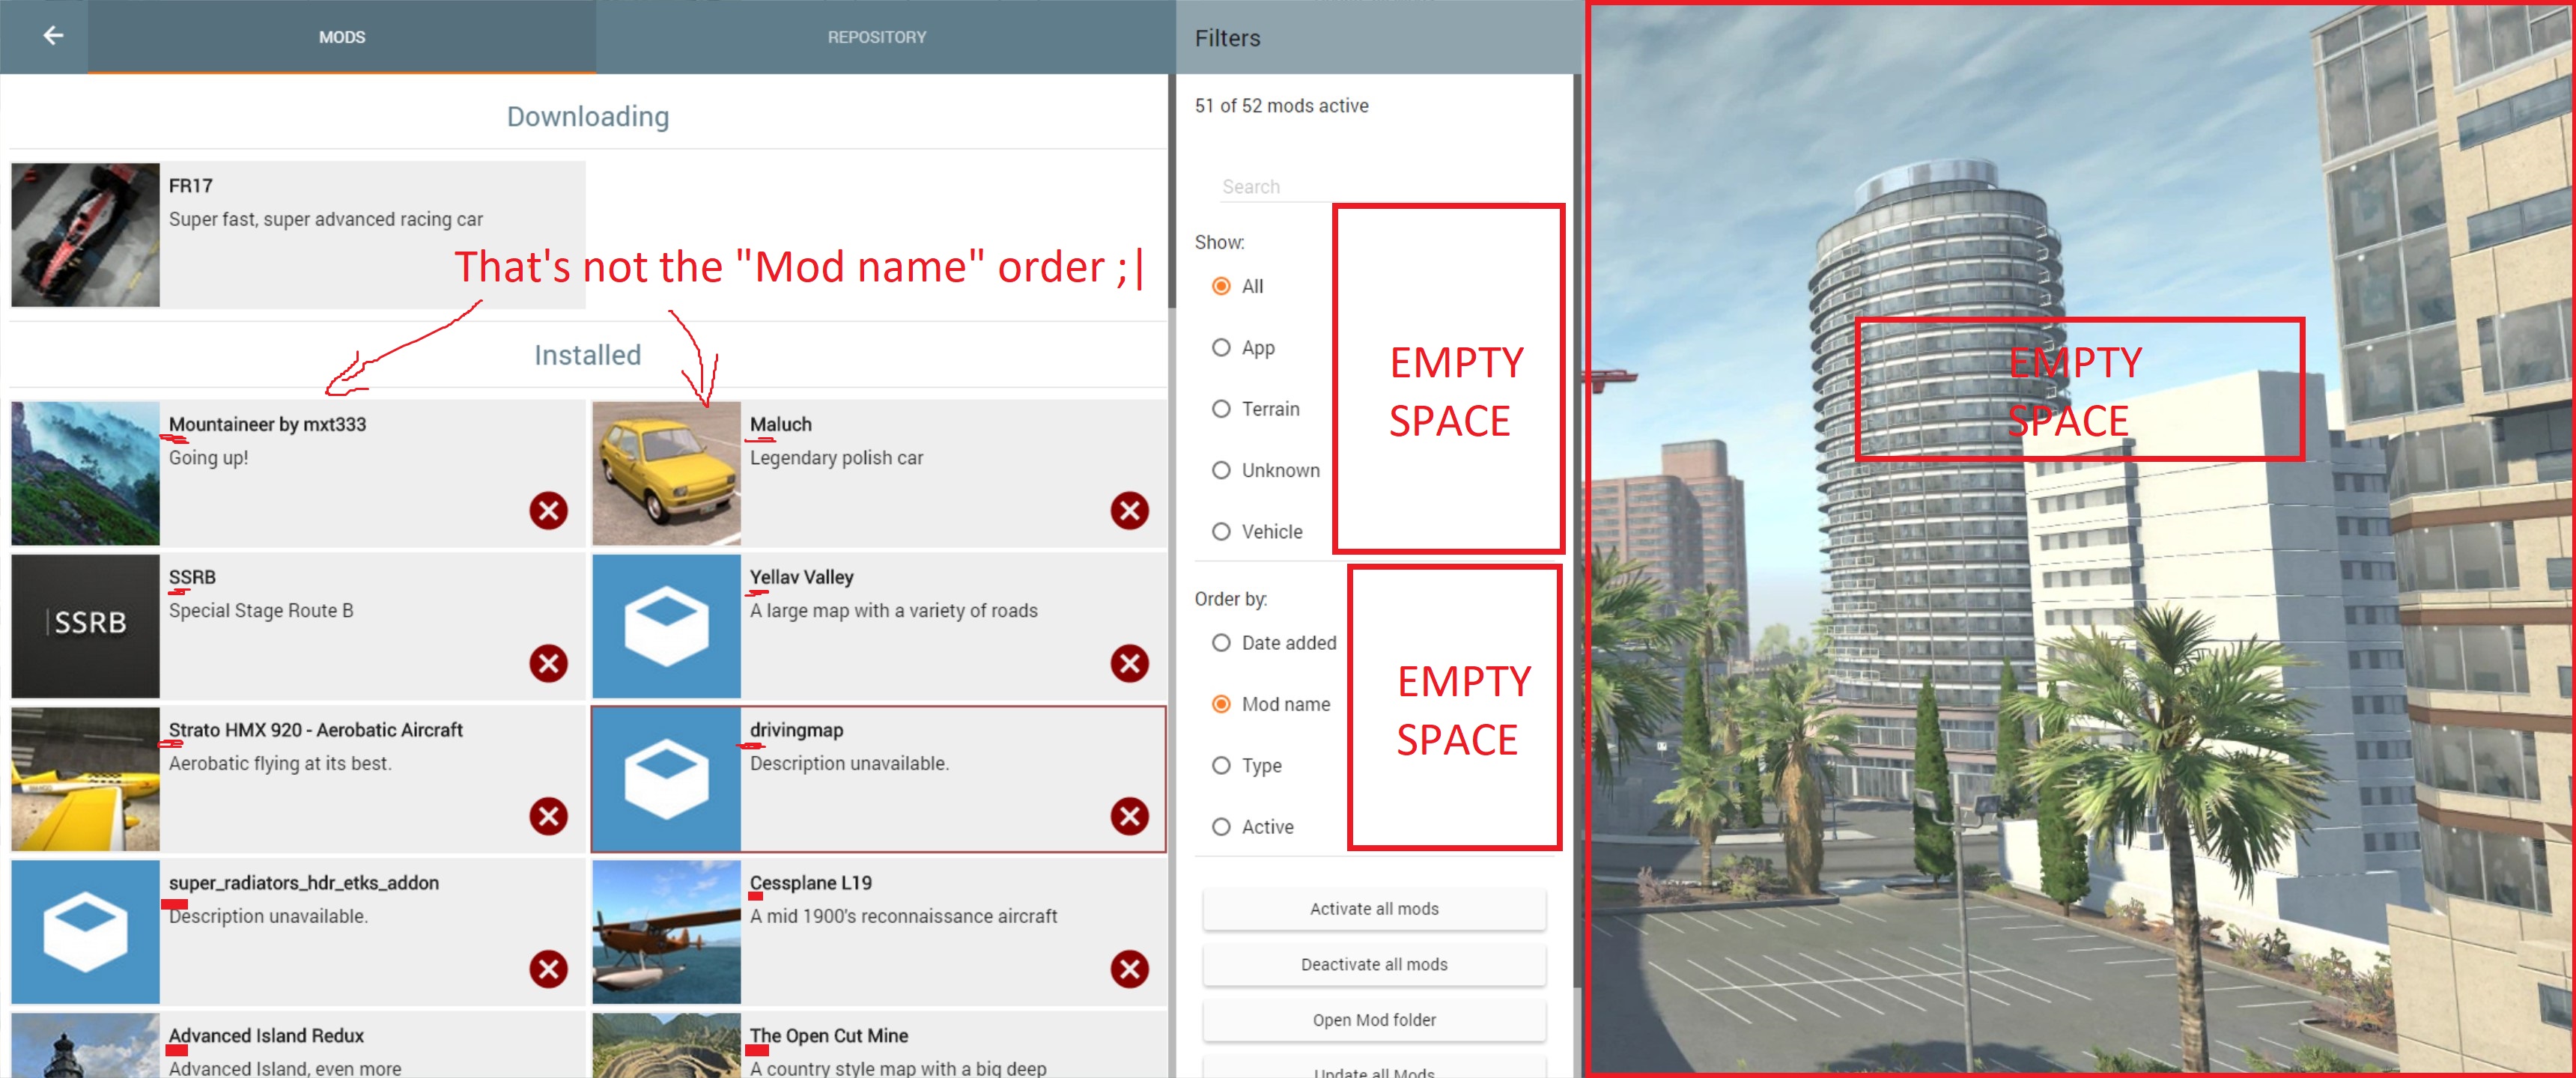Select the Mountaineer by mxt333 title
Viewport: 2576px width, 1078px height.
point(267,424)
